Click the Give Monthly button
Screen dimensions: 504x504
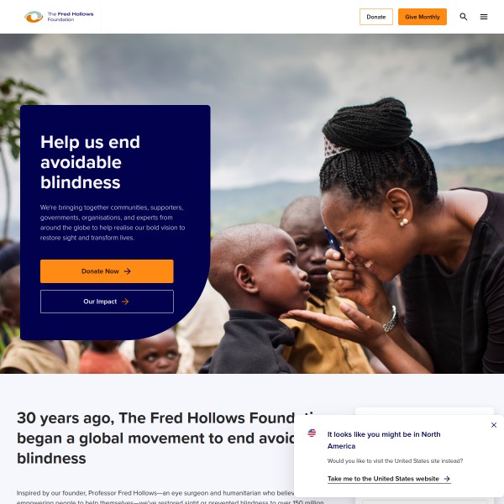423,17
